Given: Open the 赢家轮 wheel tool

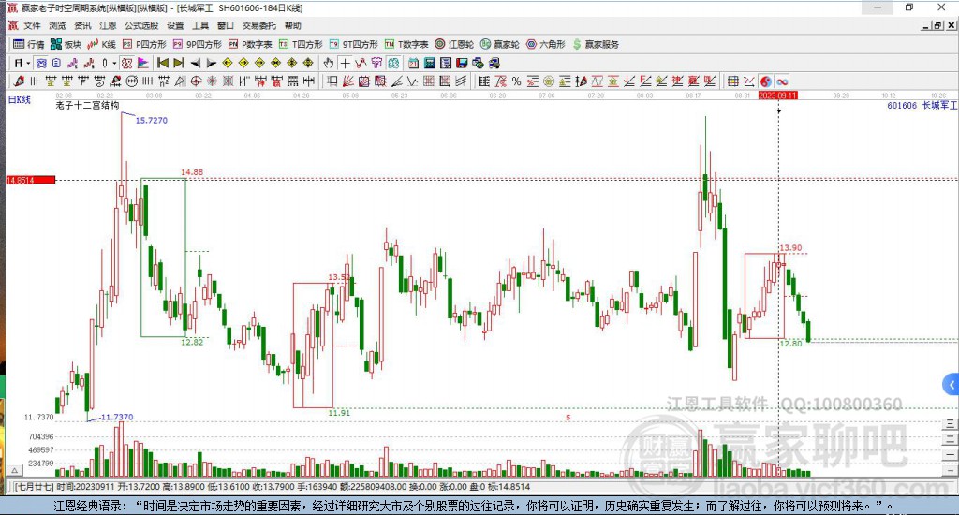Looking at the screenshot, I should pyautogui.click(x=500, y=44).
